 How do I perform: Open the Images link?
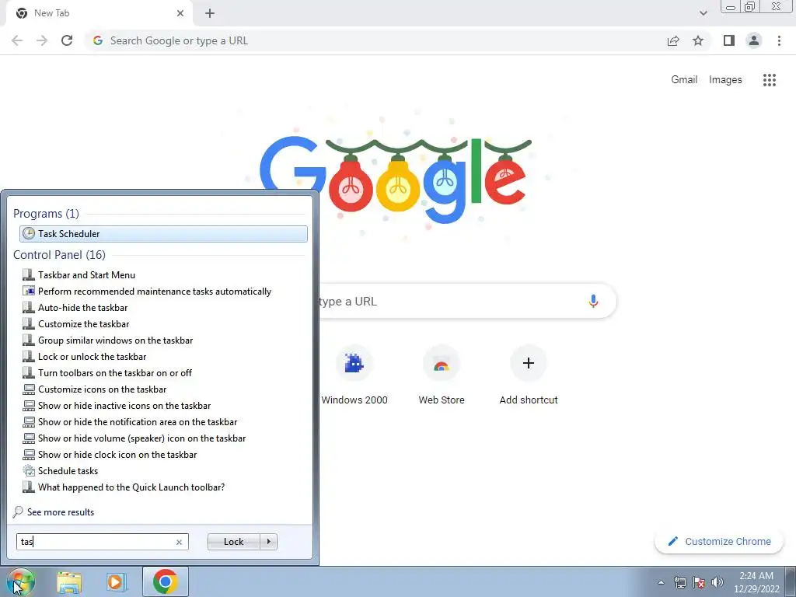point(725,80)
